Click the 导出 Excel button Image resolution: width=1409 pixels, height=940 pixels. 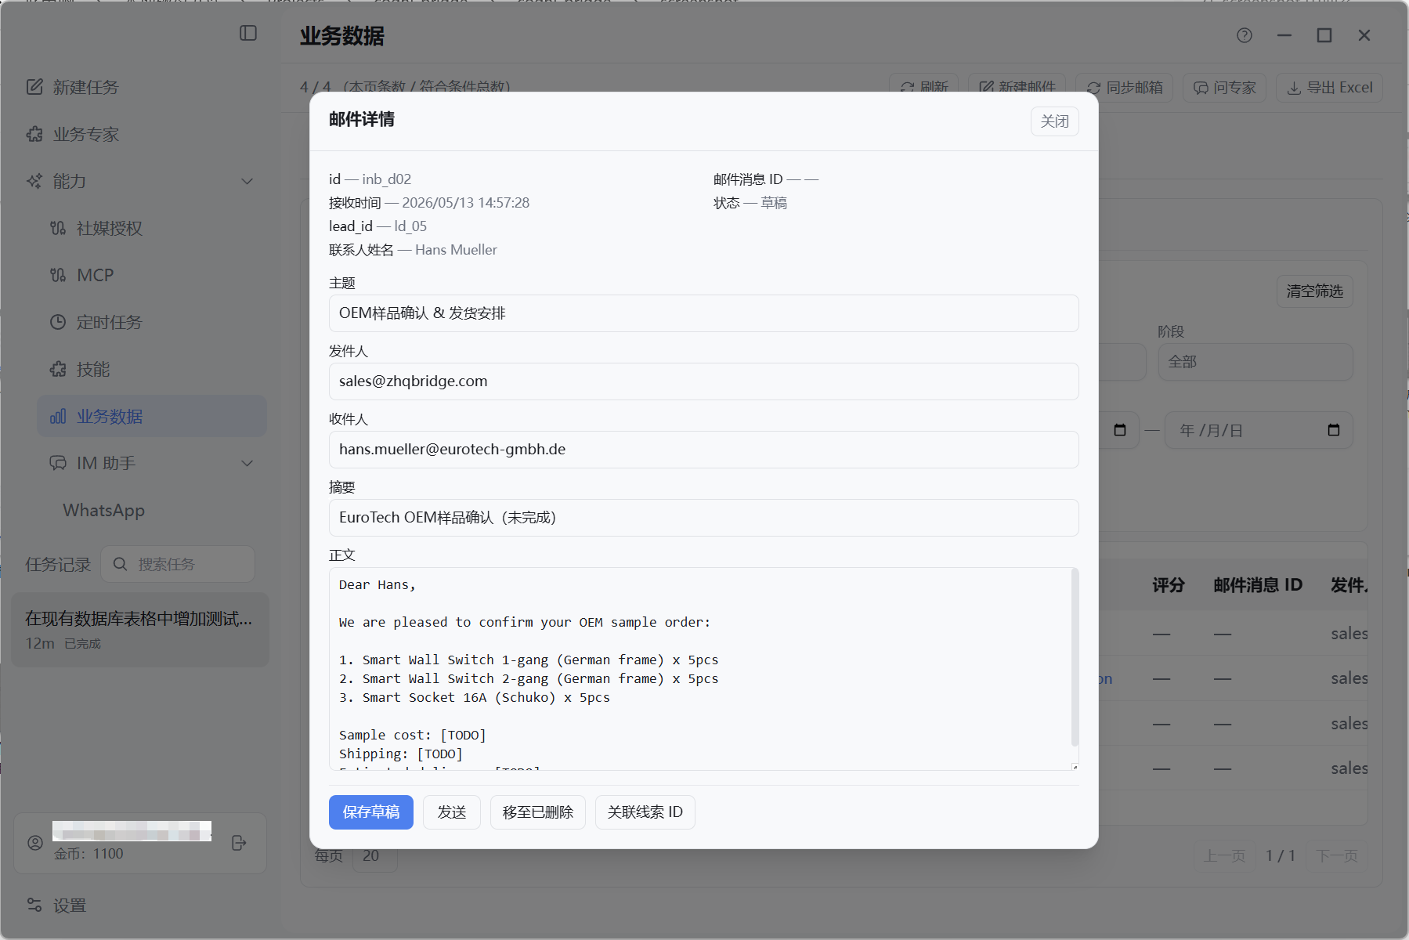1329,88
